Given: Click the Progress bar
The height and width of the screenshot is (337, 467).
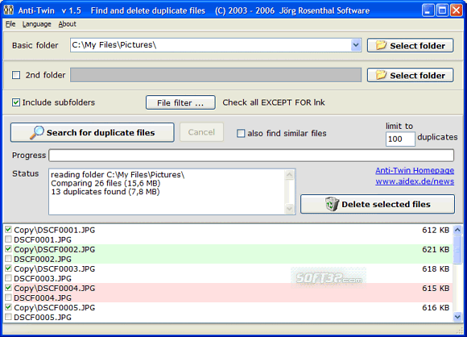Looking at the screenshot, I should tap(251, 156).
